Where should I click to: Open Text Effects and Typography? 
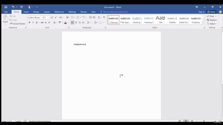[x=55, y=23]
